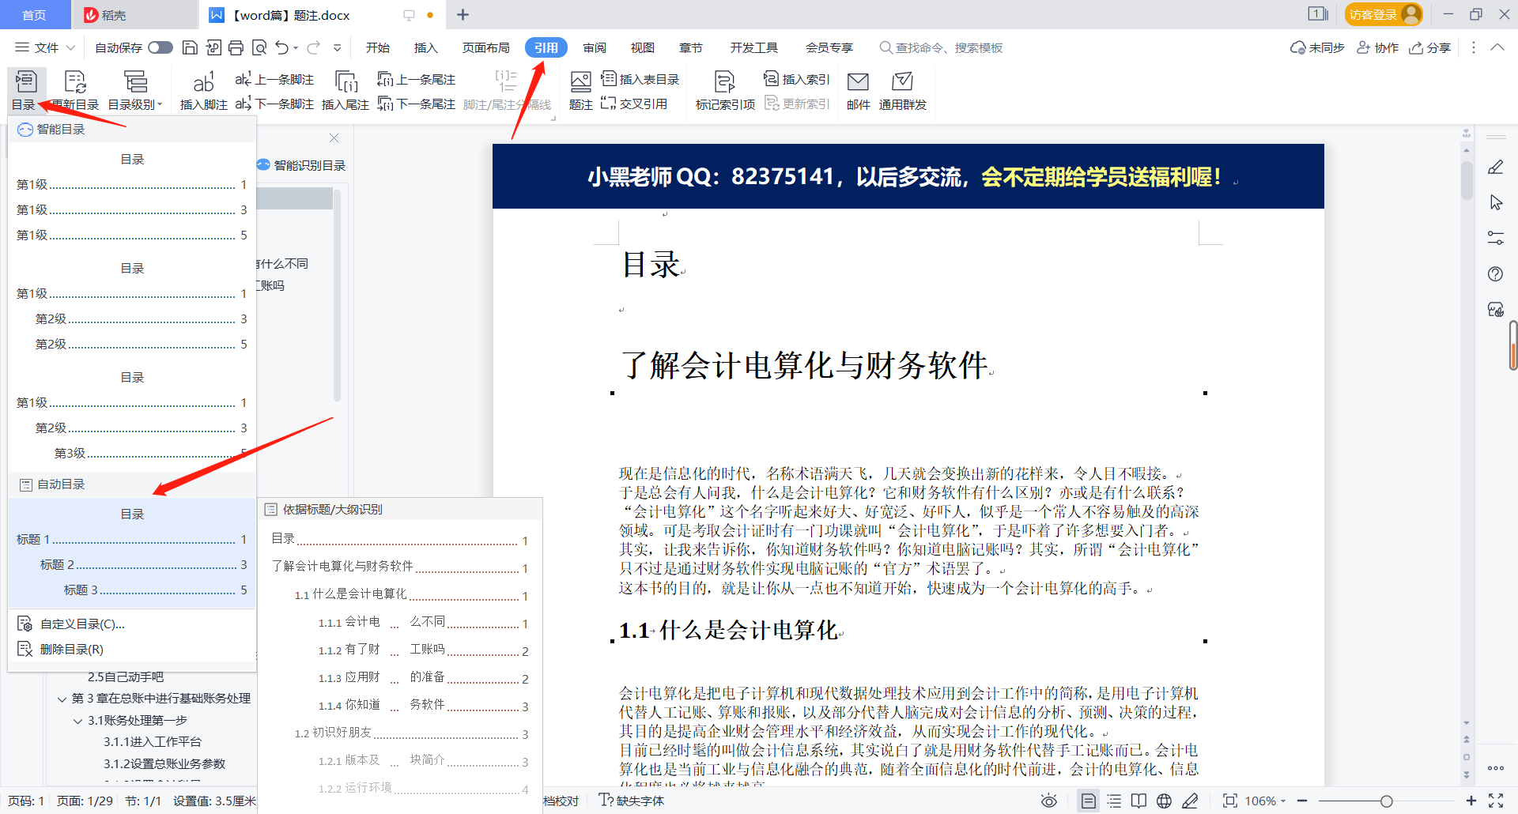Open 通用群发 tool
1518x814 pixels.
coord(902,89)
